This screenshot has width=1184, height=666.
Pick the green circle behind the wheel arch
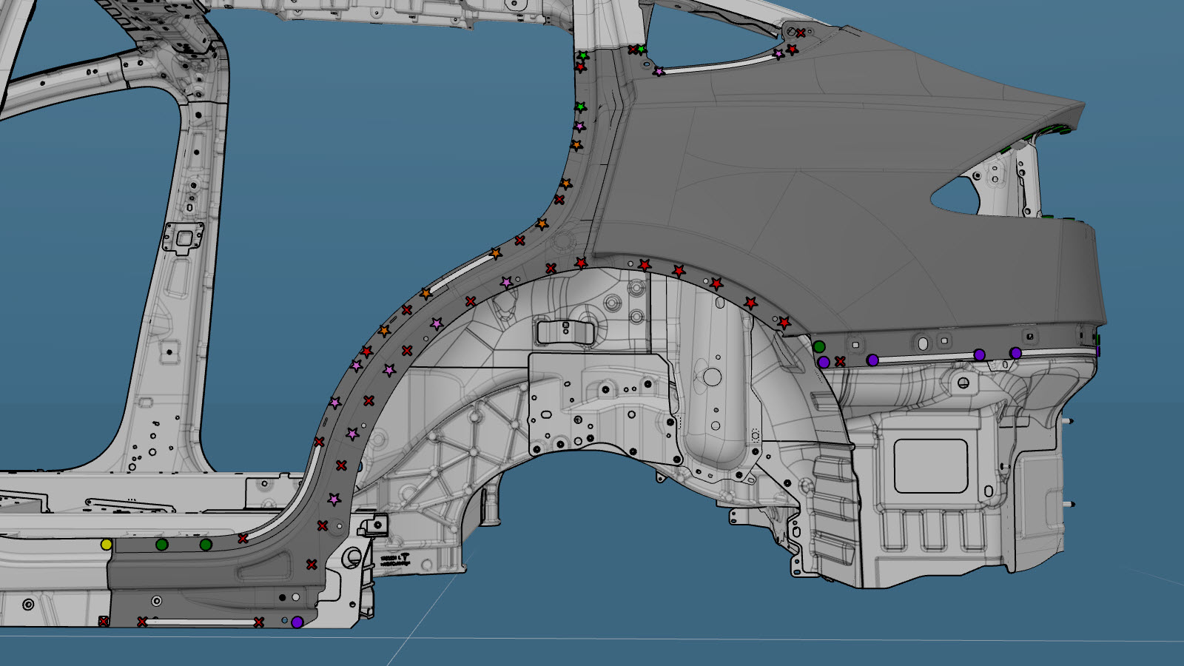(x=819, y=346)
